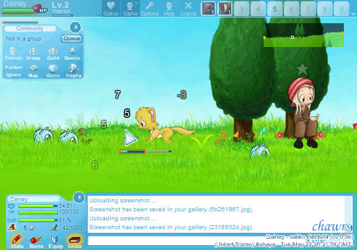Click the Queue button
The height and width of the screenshot is (250, 357).
[72, 39]
